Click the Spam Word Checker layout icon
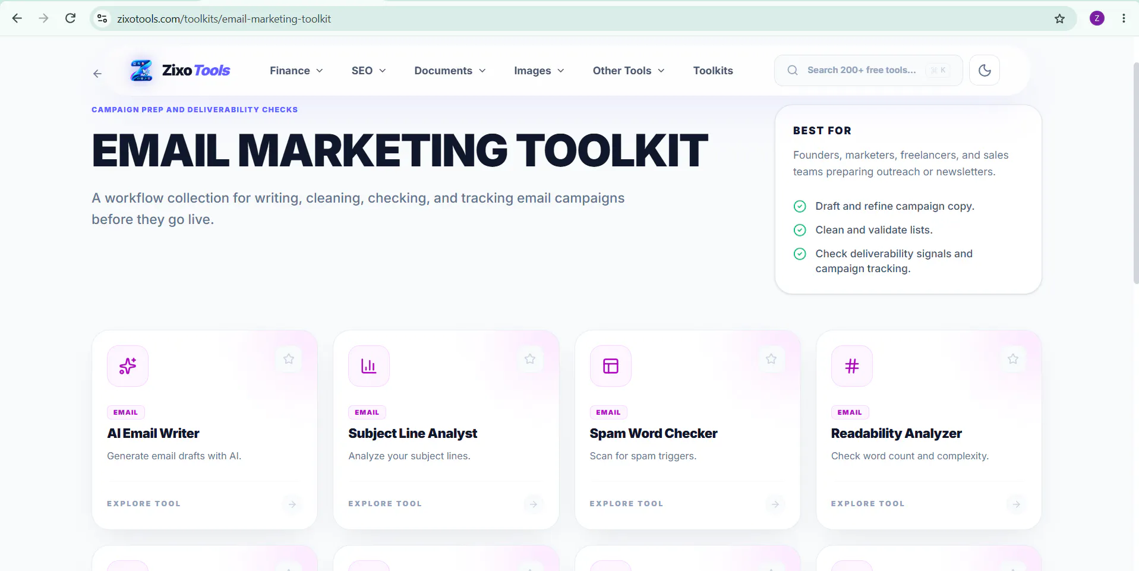 click(x=611, y=366)
